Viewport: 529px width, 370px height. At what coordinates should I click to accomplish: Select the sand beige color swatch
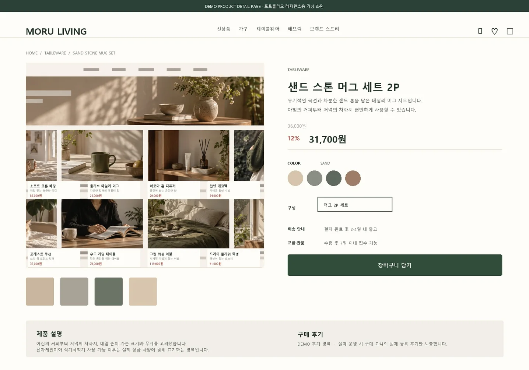click(295, 178)
